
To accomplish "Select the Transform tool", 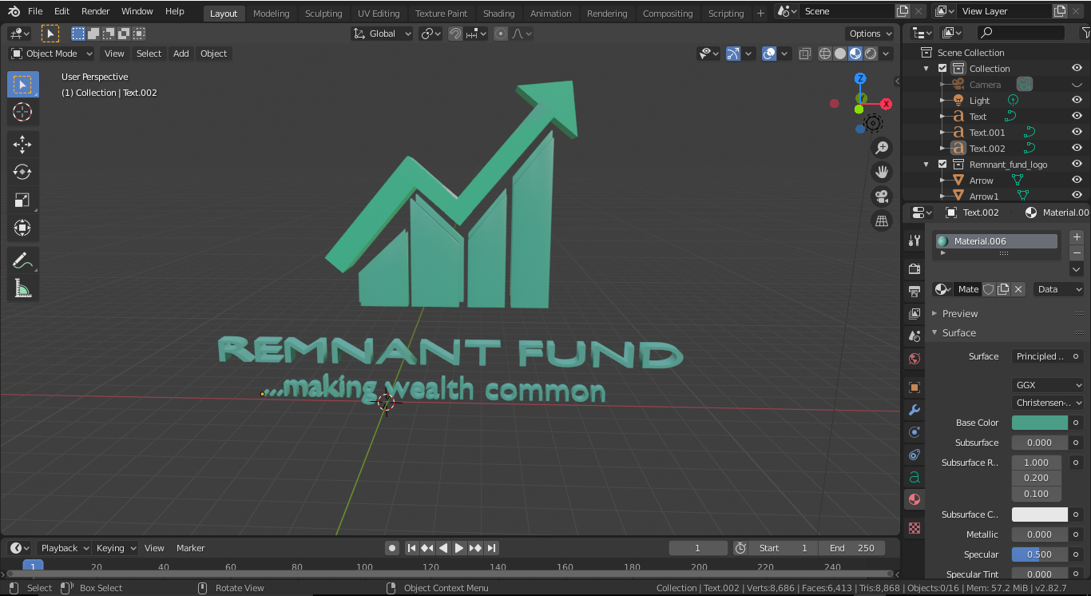I will pyautogui.click(x=22, y=228).
